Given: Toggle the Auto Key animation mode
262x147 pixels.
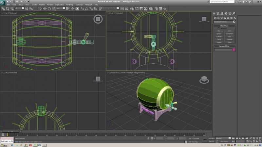Looking at the screenshot, I should [212, 138].
